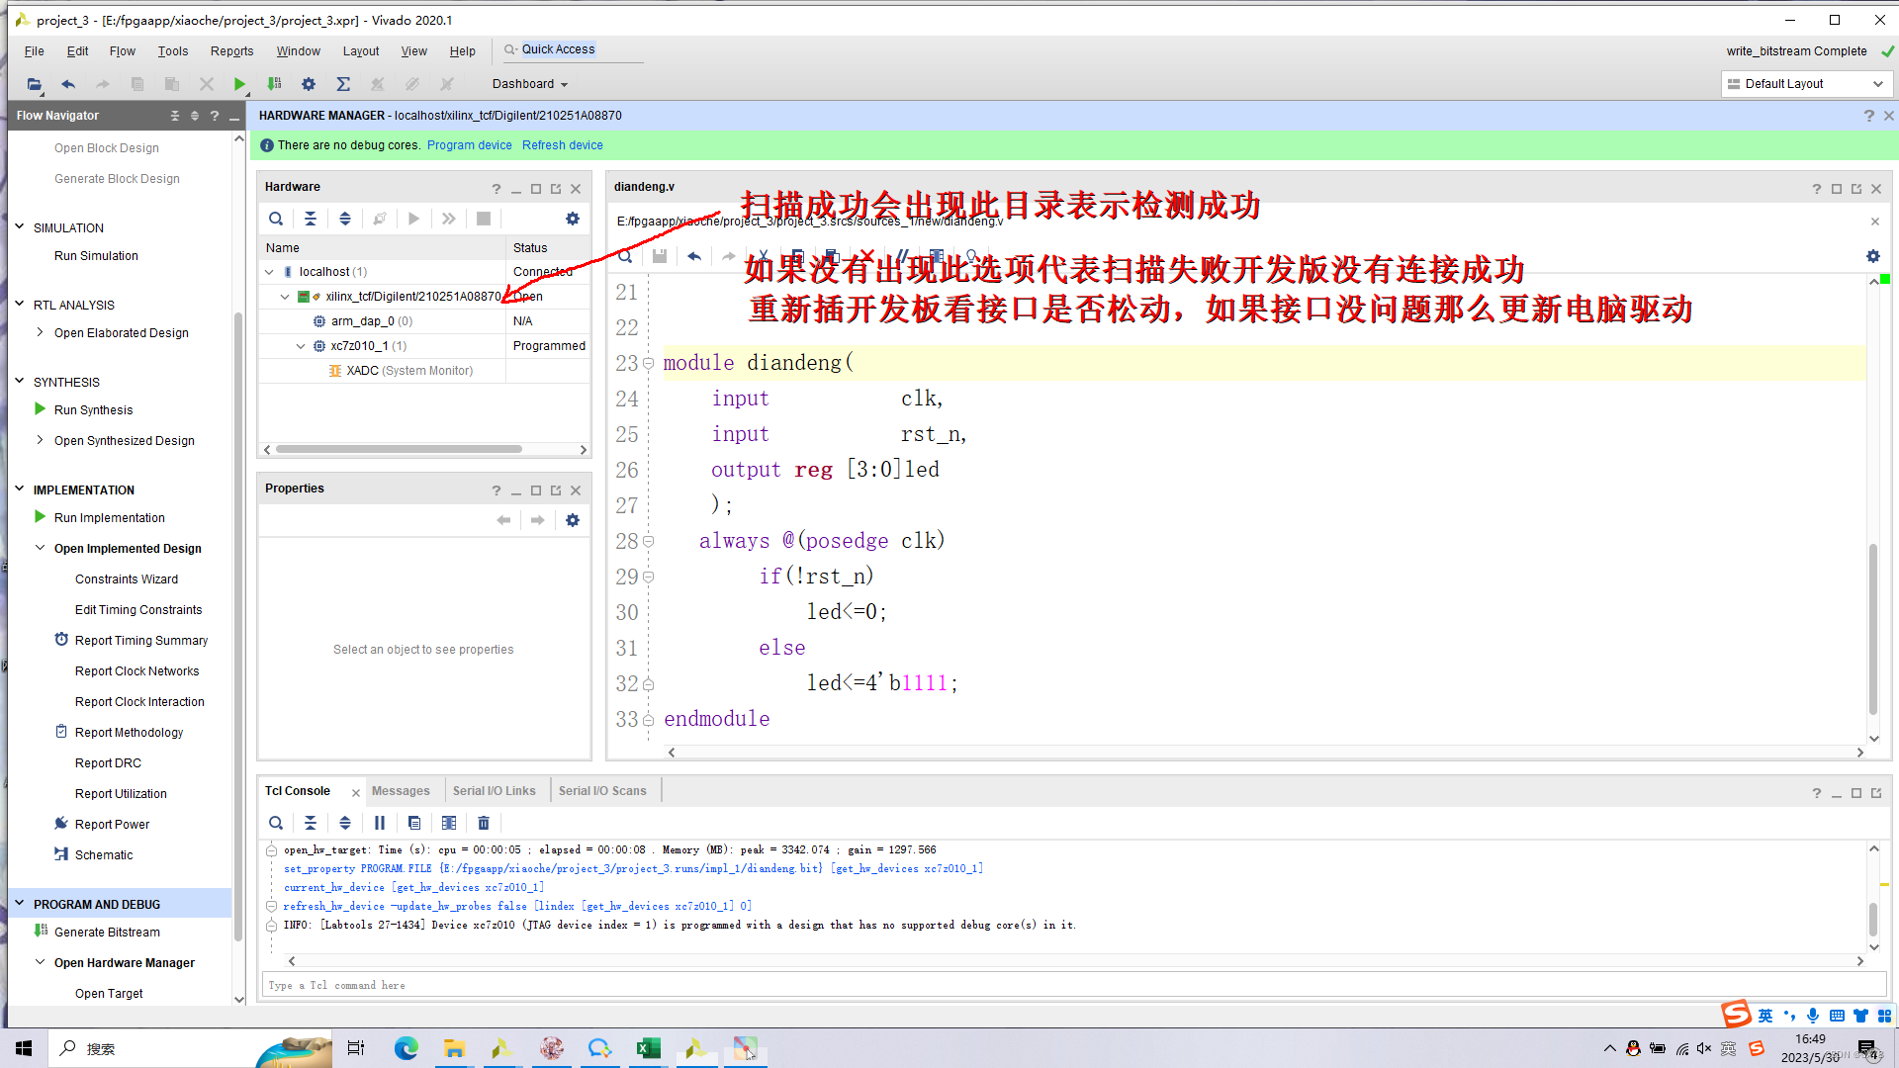
Task: Pause Tcl Console output
Action: [x=380, y=823]
